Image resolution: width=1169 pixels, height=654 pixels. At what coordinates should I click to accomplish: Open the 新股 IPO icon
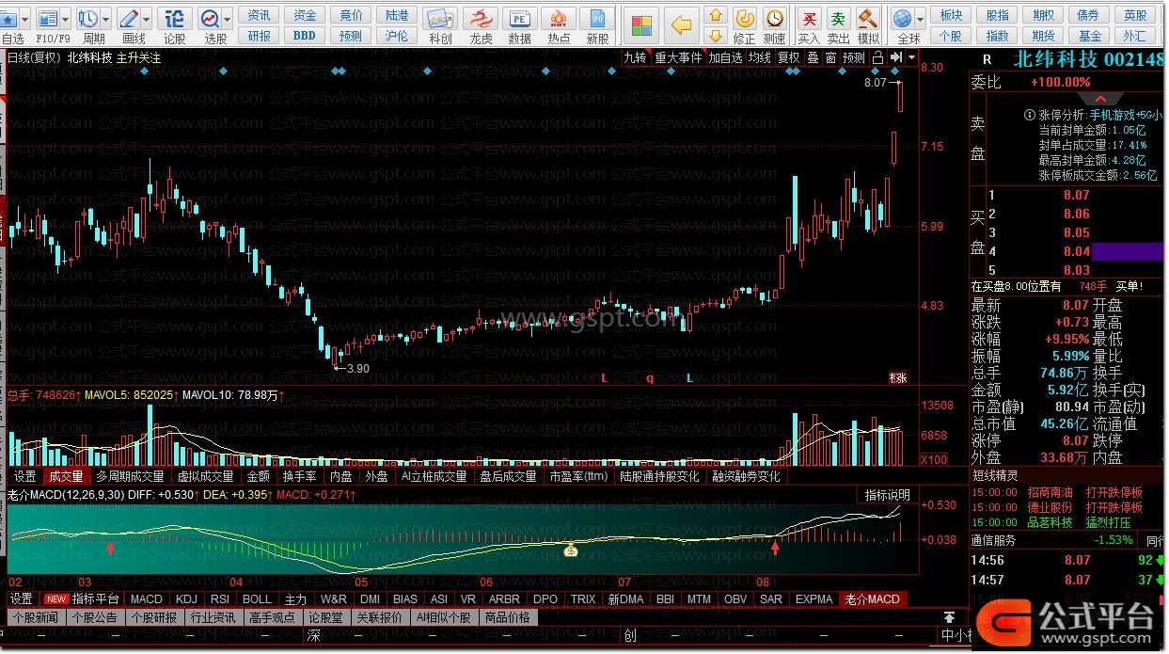[x=597, y=18]
